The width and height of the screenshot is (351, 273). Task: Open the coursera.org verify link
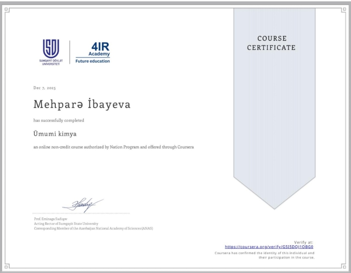pos(269,247)
